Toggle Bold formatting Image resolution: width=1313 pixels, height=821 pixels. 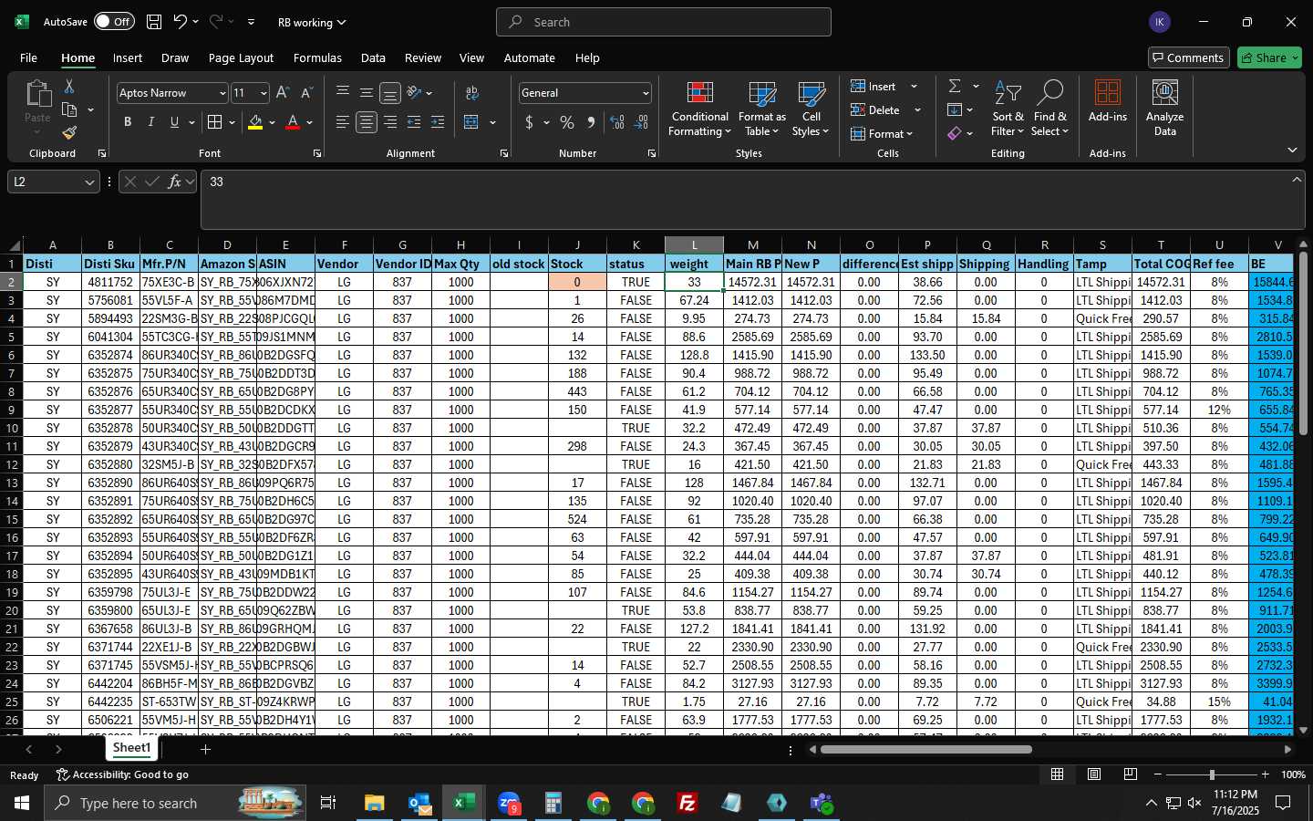pos(128,122)
